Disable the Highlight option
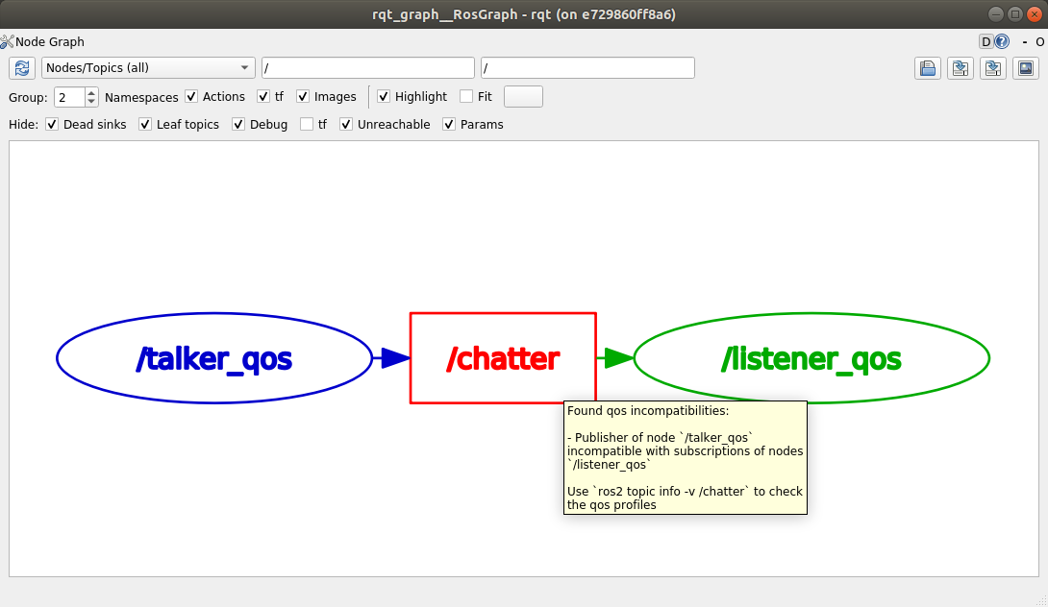The image size is (1048, 607). click(383, 96)
